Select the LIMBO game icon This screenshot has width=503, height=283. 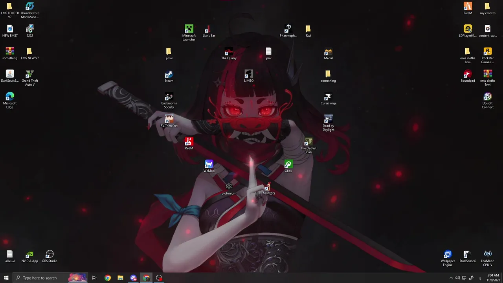(249, 74)
